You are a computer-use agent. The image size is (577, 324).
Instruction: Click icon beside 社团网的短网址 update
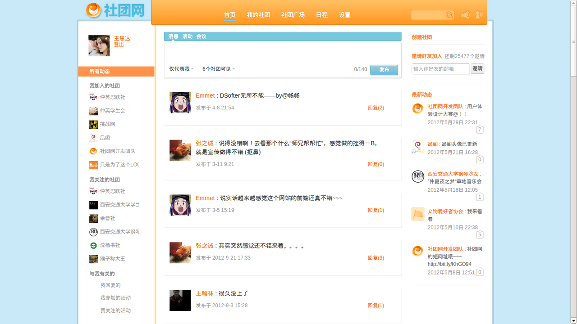(x=418, y=251)
